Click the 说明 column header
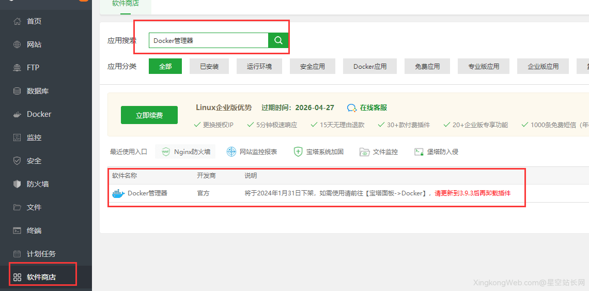The width and height of the screenshot is (589, 291). point(251,176)
